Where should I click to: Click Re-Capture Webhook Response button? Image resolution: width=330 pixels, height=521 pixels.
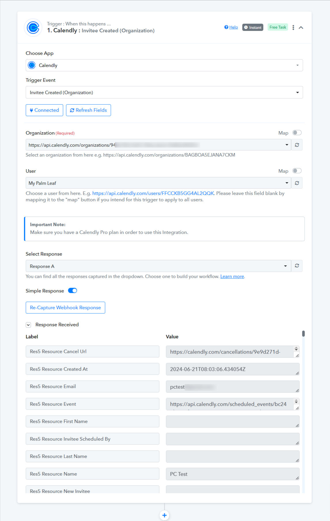tap(65, 308)
